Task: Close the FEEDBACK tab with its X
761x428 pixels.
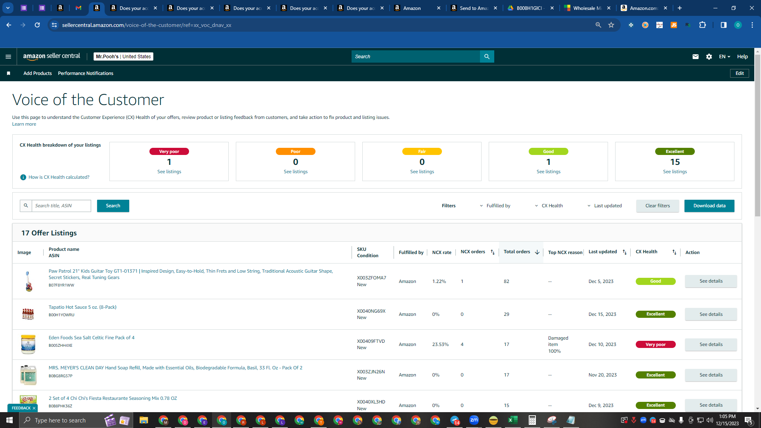Action: point(34,408)
